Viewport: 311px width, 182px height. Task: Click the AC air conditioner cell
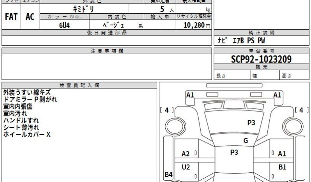tap(30, 17)
